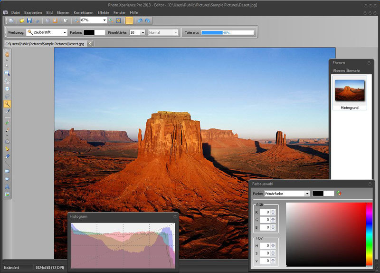Viewport: 380px width, 273px height.
Task: Click the Paste clipboard icon in the toolbar
Action: pyautogui.click(x=55, y=20)
